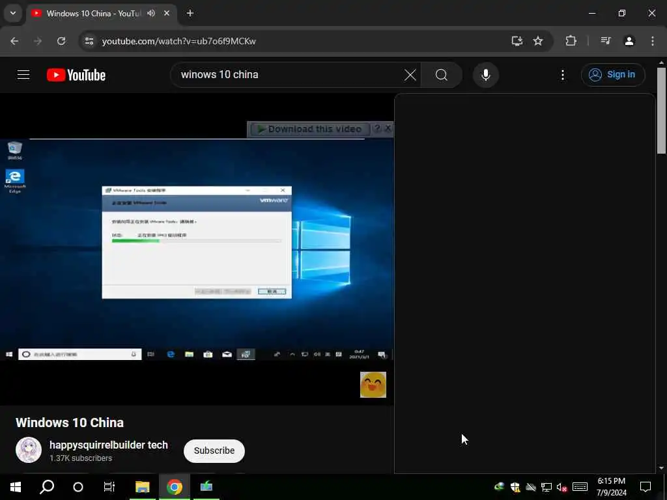Viewport: 667px width, 500px height.
Task: Go to YouTube home via logo
Action: tap(76, 75)
